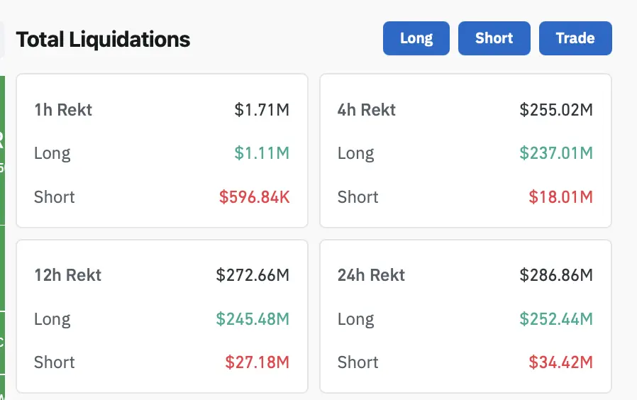Select the green $245.48M long value
637x400 pixels.
click(x=253, y=319)
